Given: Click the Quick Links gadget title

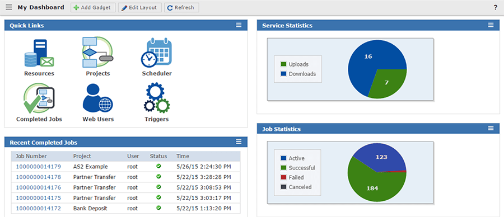Looking at the screenshot, I should tap(27, 25).
